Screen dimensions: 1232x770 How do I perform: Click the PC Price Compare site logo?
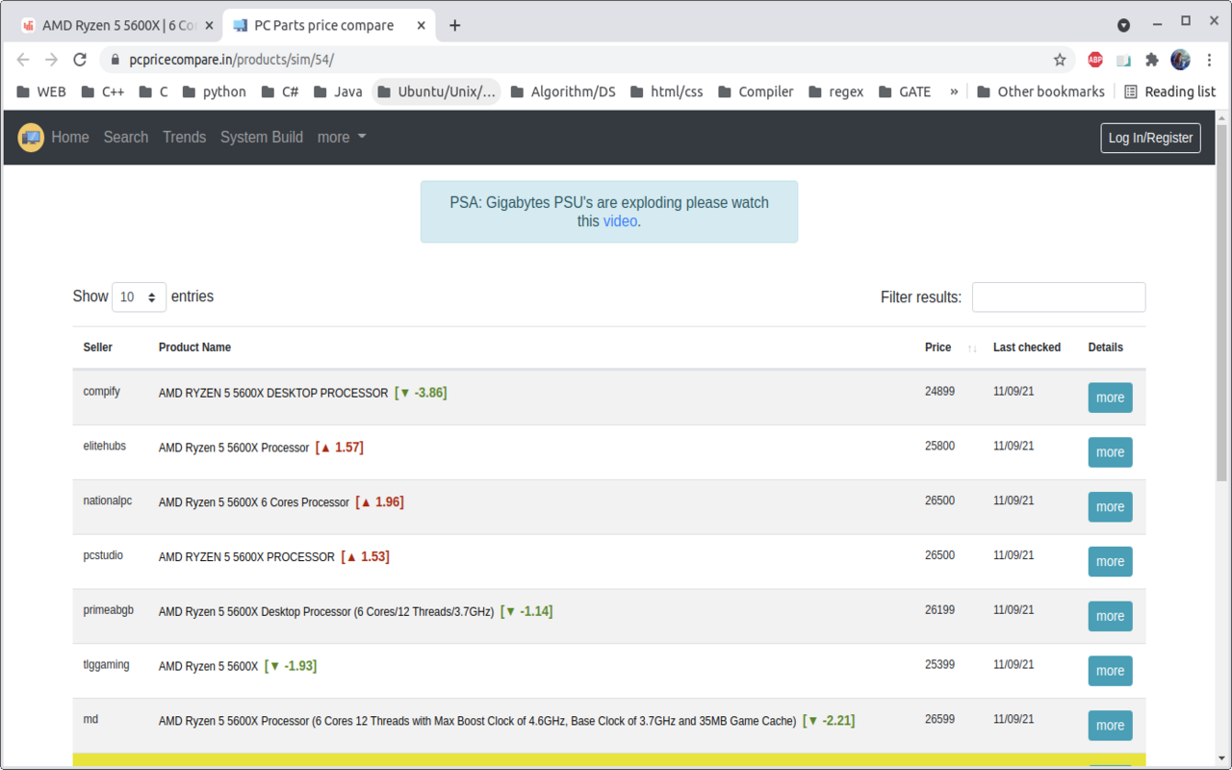pyautogui.click(x=31, y=138)
